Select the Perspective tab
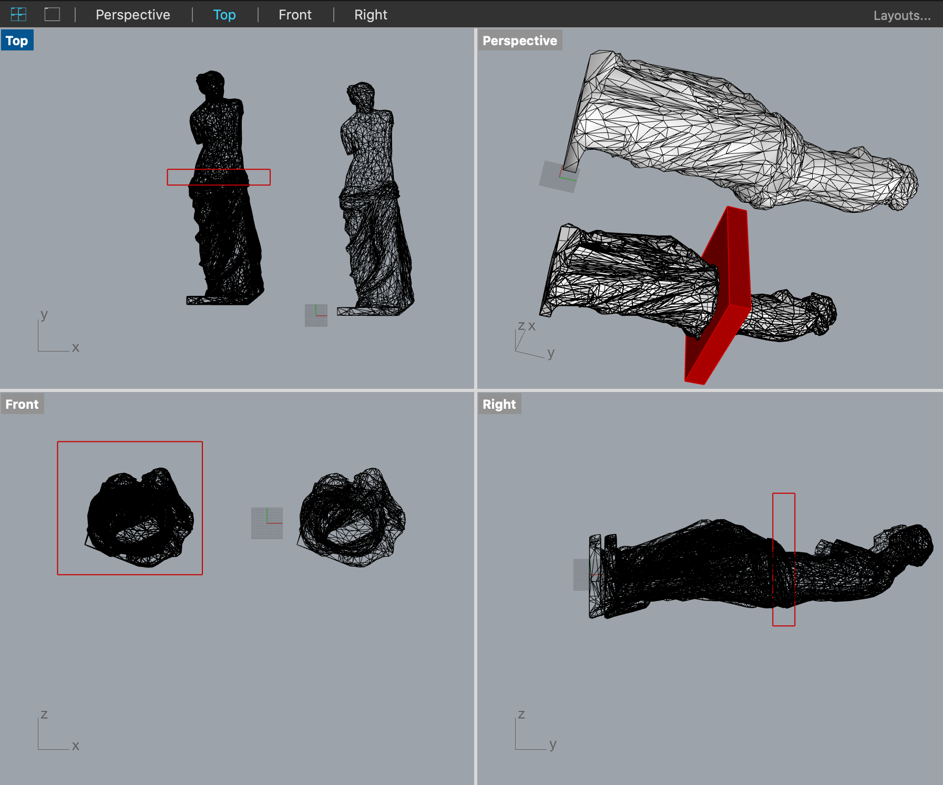Screen dimensions: 943x785 [133, 15]
